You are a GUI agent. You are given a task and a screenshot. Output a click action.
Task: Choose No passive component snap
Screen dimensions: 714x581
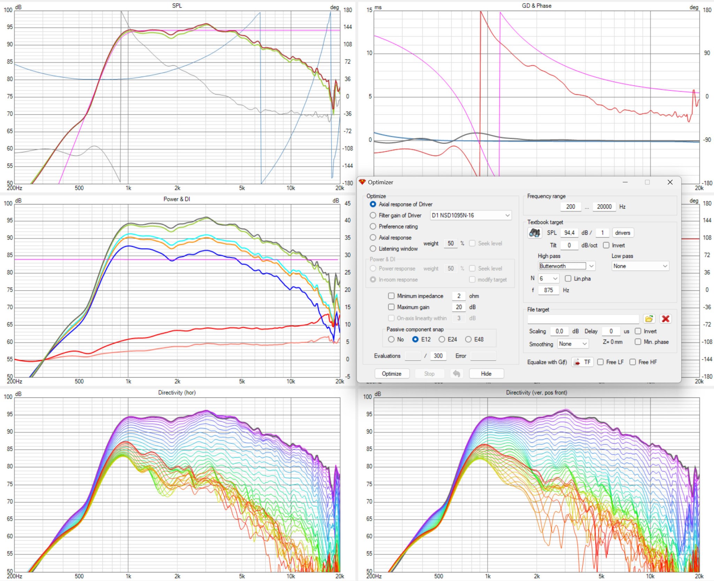tap(391, 340)
